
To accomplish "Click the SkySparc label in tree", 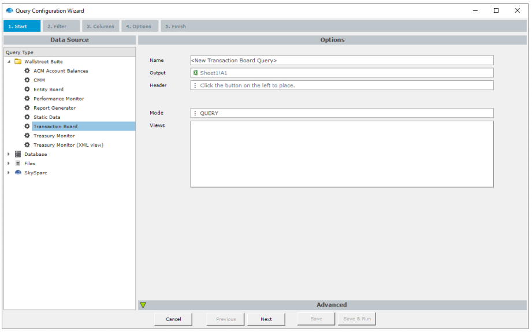I will click(x=36, y=173).
